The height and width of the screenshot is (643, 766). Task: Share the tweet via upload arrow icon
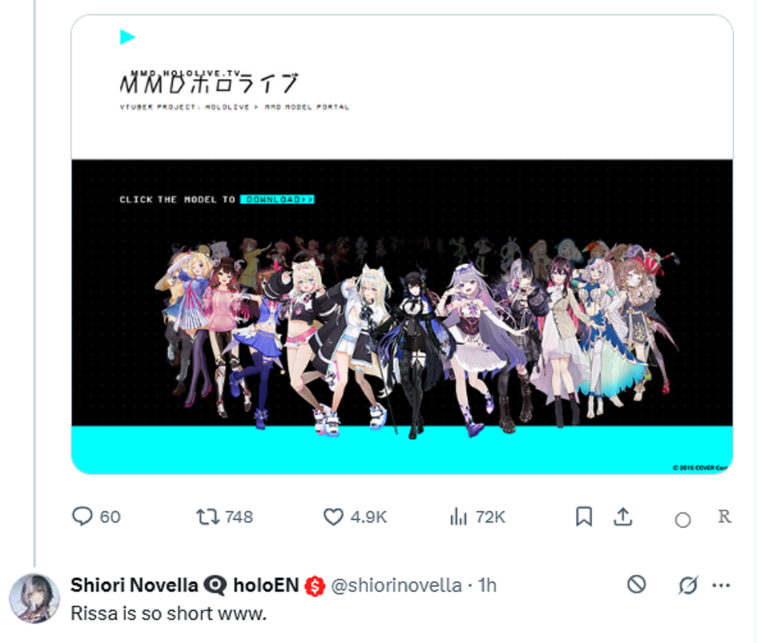(623, 516)
